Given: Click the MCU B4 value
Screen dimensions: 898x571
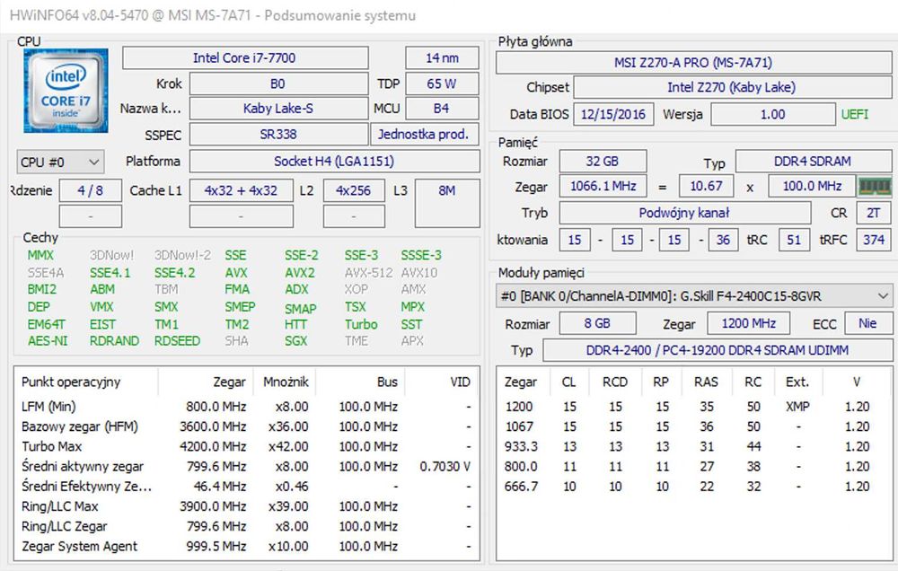Looking at the screenshot, I should point(442,109).
